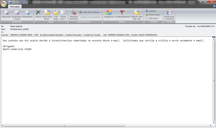Click Não é Lixo Eletrônico button
The width and height of the screenshot is (216, 128).
90,17
